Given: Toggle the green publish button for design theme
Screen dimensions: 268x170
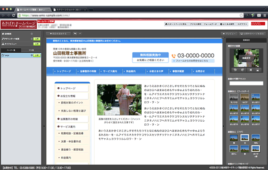Looking at the screenshot, I should point(37,39).
